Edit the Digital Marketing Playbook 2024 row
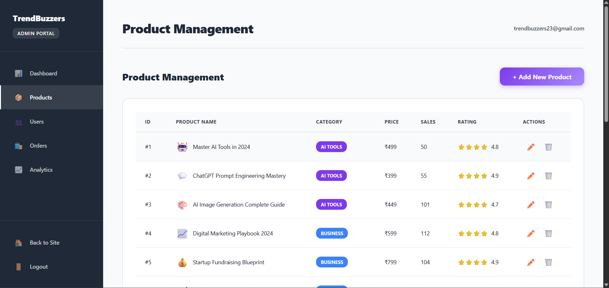The width and height of the screenshot is (609, 288). [x=531, y=234]
